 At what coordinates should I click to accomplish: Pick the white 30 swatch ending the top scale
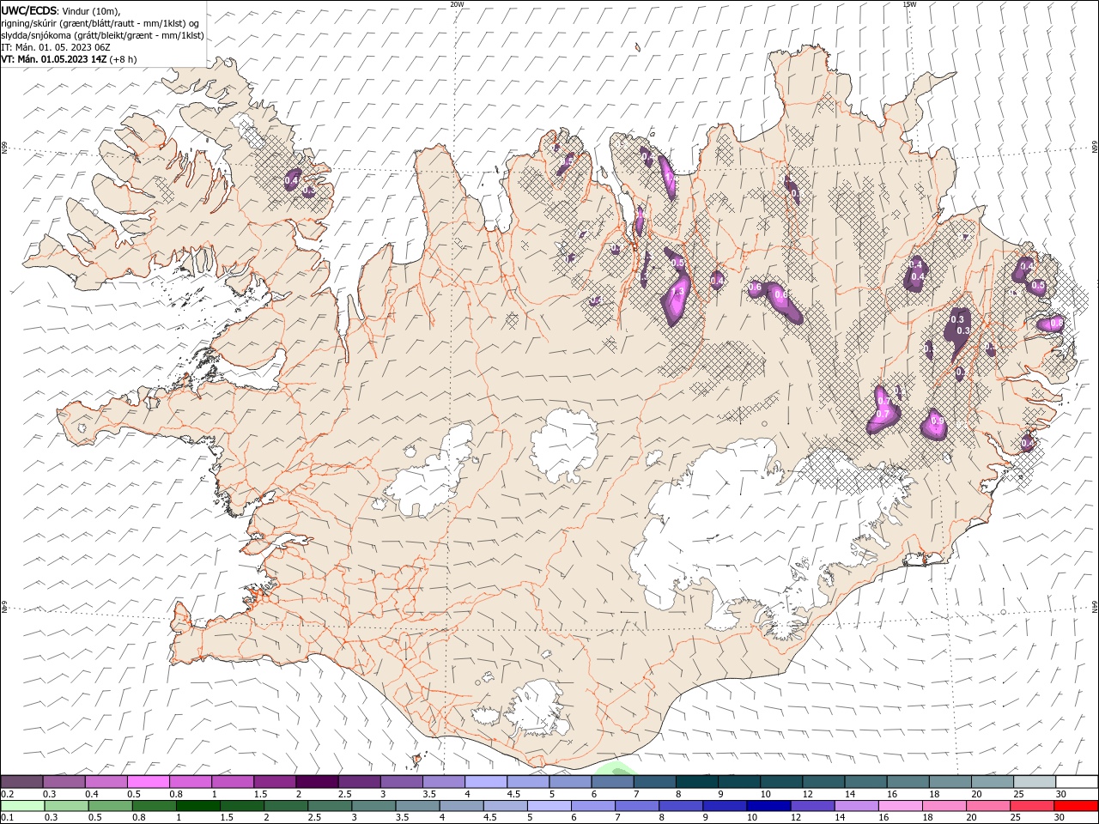[1077, 782]
